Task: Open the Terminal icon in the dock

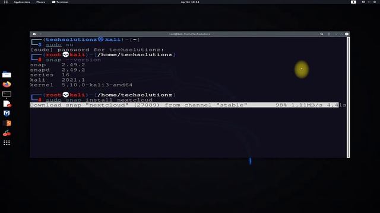Action: [7, 94]
